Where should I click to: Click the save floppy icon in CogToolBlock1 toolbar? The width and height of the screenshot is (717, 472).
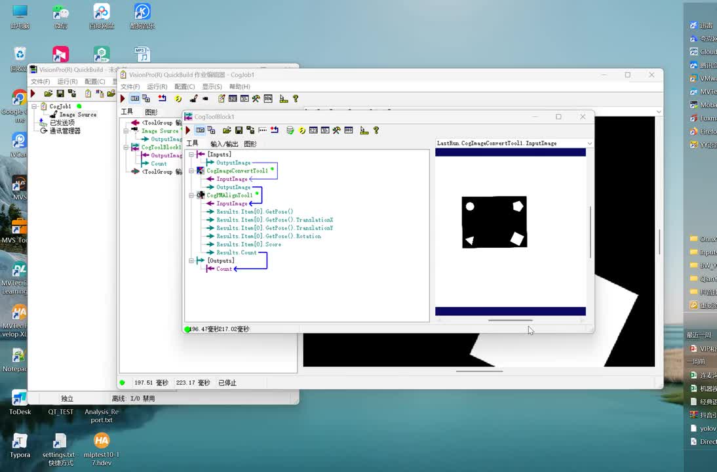point(239,130)
